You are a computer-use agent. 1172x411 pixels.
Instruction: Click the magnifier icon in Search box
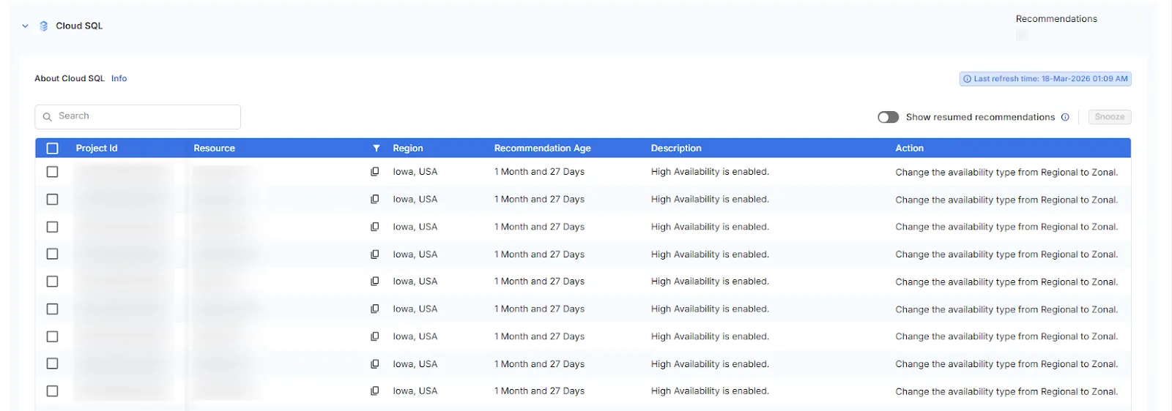pos(48,117)
